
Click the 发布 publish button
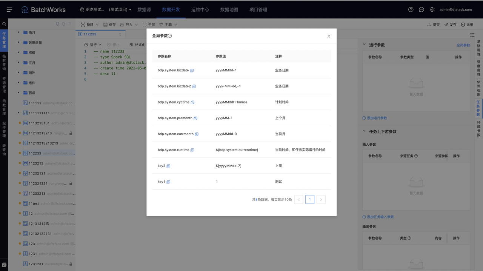(450, 25)
